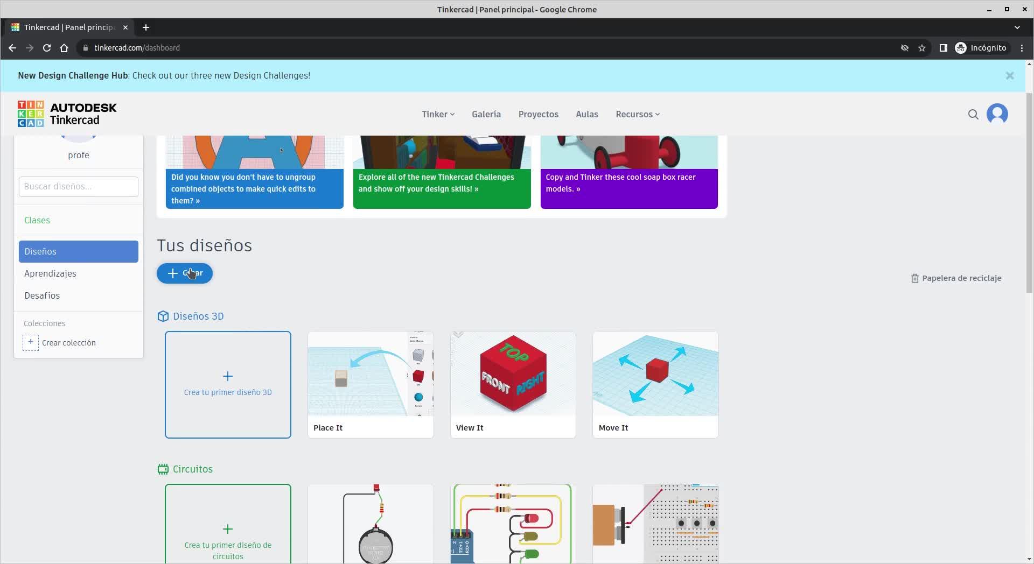The height and width of the screenshot is (564, 1034).
Task: Click the Buscar diseños search field
Action: point(79,187)
